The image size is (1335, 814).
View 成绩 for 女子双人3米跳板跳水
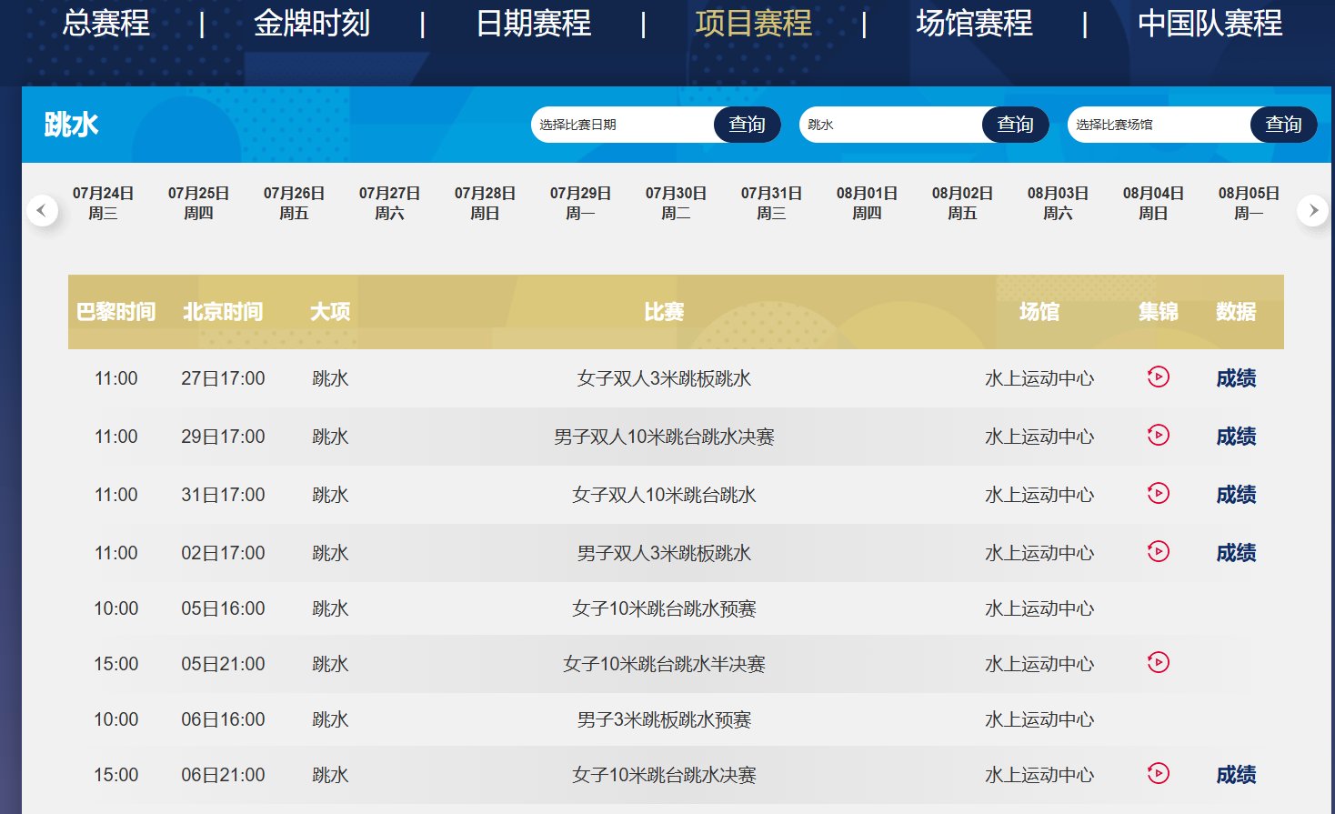(x=1236, y=378)
